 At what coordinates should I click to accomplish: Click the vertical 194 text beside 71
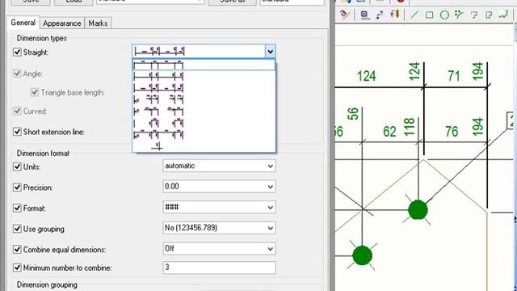point(477,71)
